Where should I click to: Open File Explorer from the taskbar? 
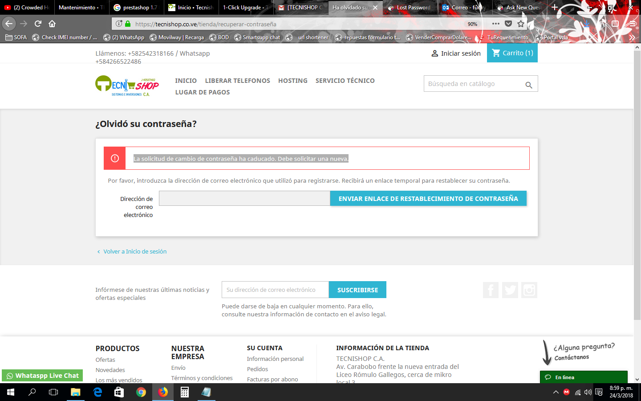click(x=76, y=392)
